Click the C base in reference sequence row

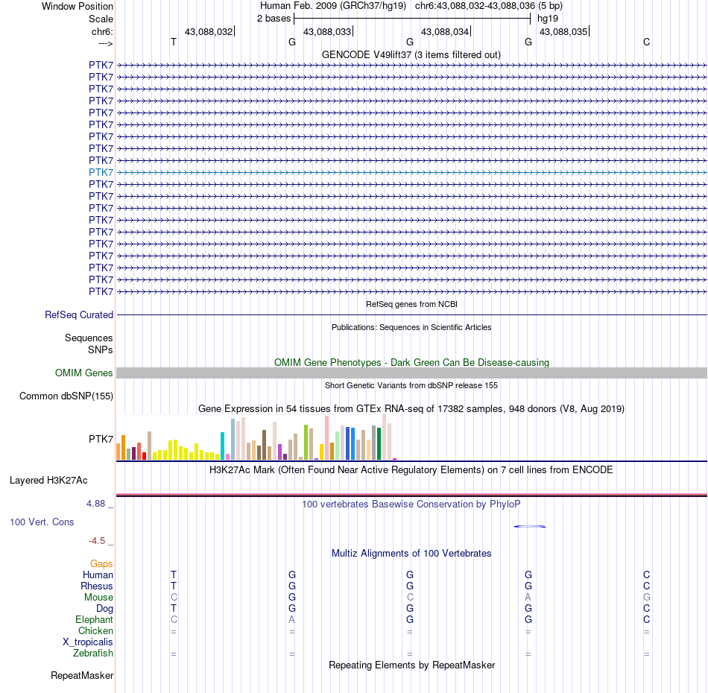pyautogui.click(x=647, y=42)
